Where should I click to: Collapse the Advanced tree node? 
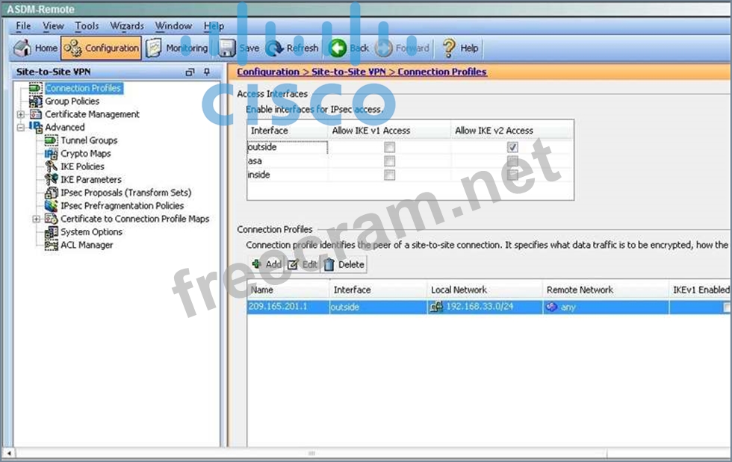(21, 128)
